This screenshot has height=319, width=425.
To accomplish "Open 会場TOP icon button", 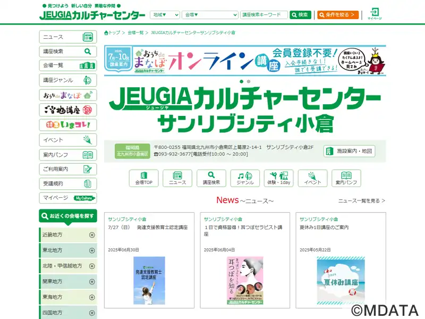I will tap(143, 178).
